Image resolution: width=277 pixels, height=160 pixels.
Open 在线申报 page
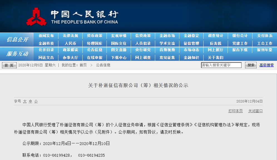pos(95,58)
